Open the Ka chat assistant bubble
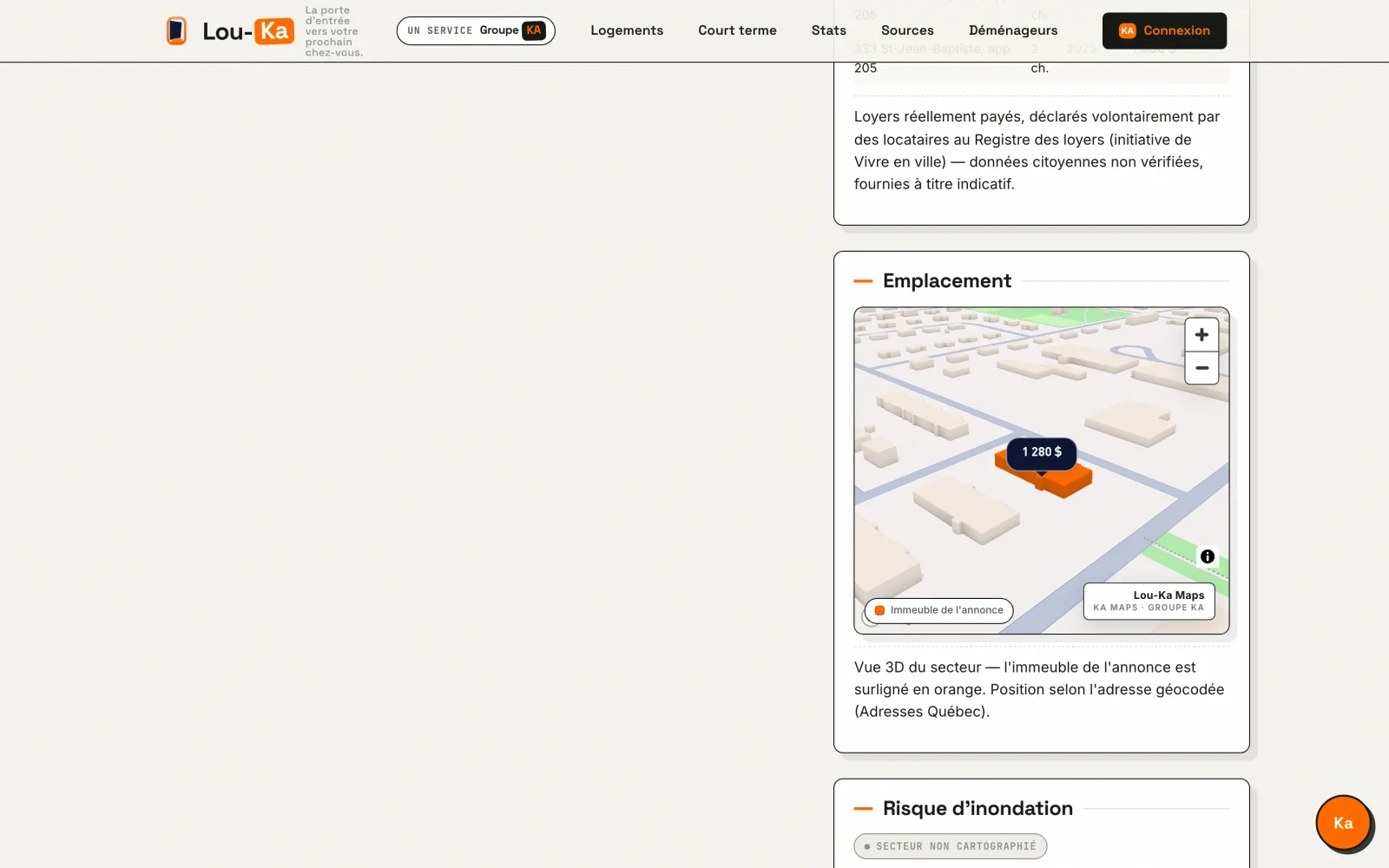The image size is (1389, 868). tap(1343, 823)
